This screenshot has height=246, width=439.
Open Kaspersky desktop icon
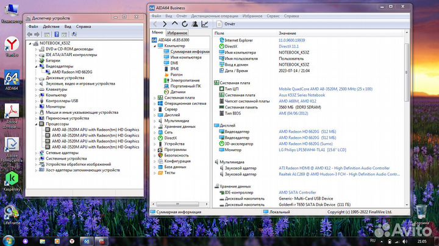pos(12,181)
